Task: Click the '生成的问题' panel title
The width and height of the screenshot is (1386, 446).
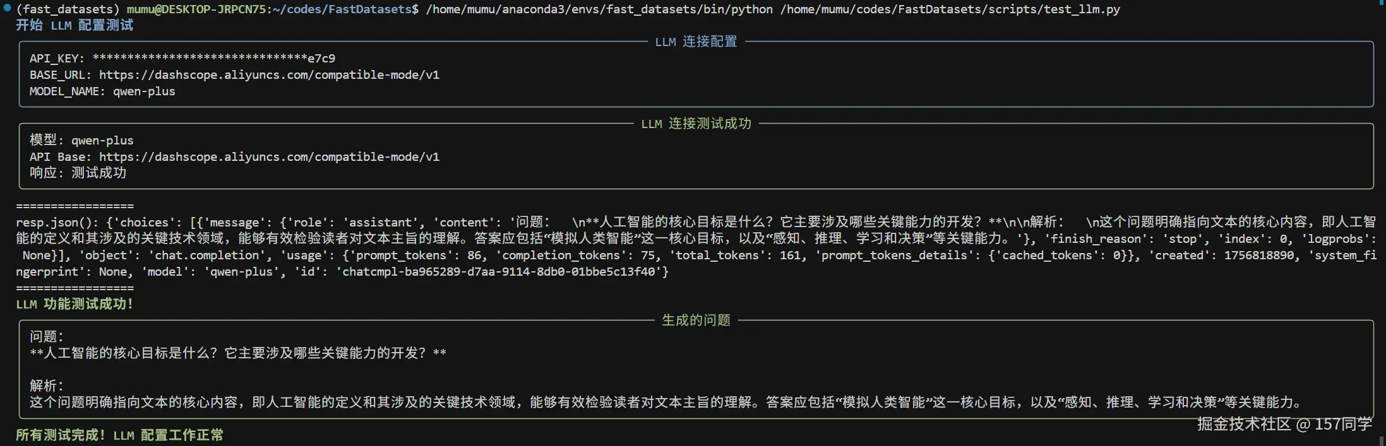Action: click(696, 320)
